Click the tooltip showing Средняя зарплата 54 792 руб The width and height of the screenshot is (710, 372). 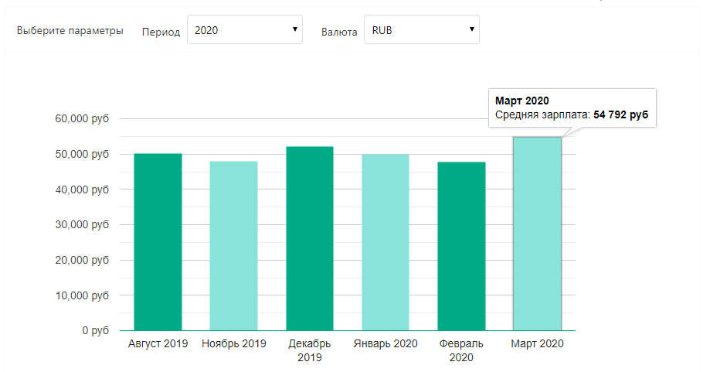(x=571, y=108)
